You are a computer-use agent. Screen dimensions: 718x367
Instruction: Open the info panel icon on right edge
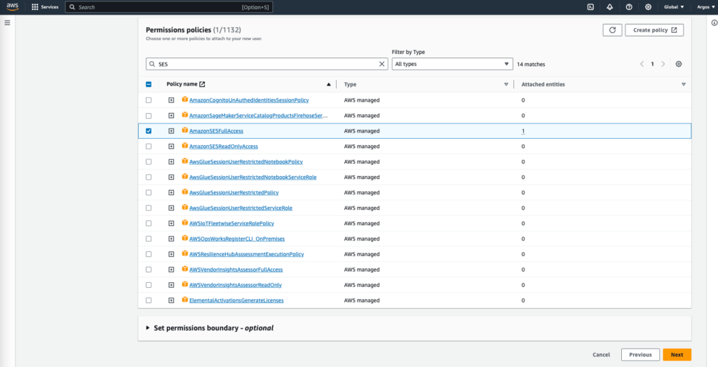coord(714,22)
